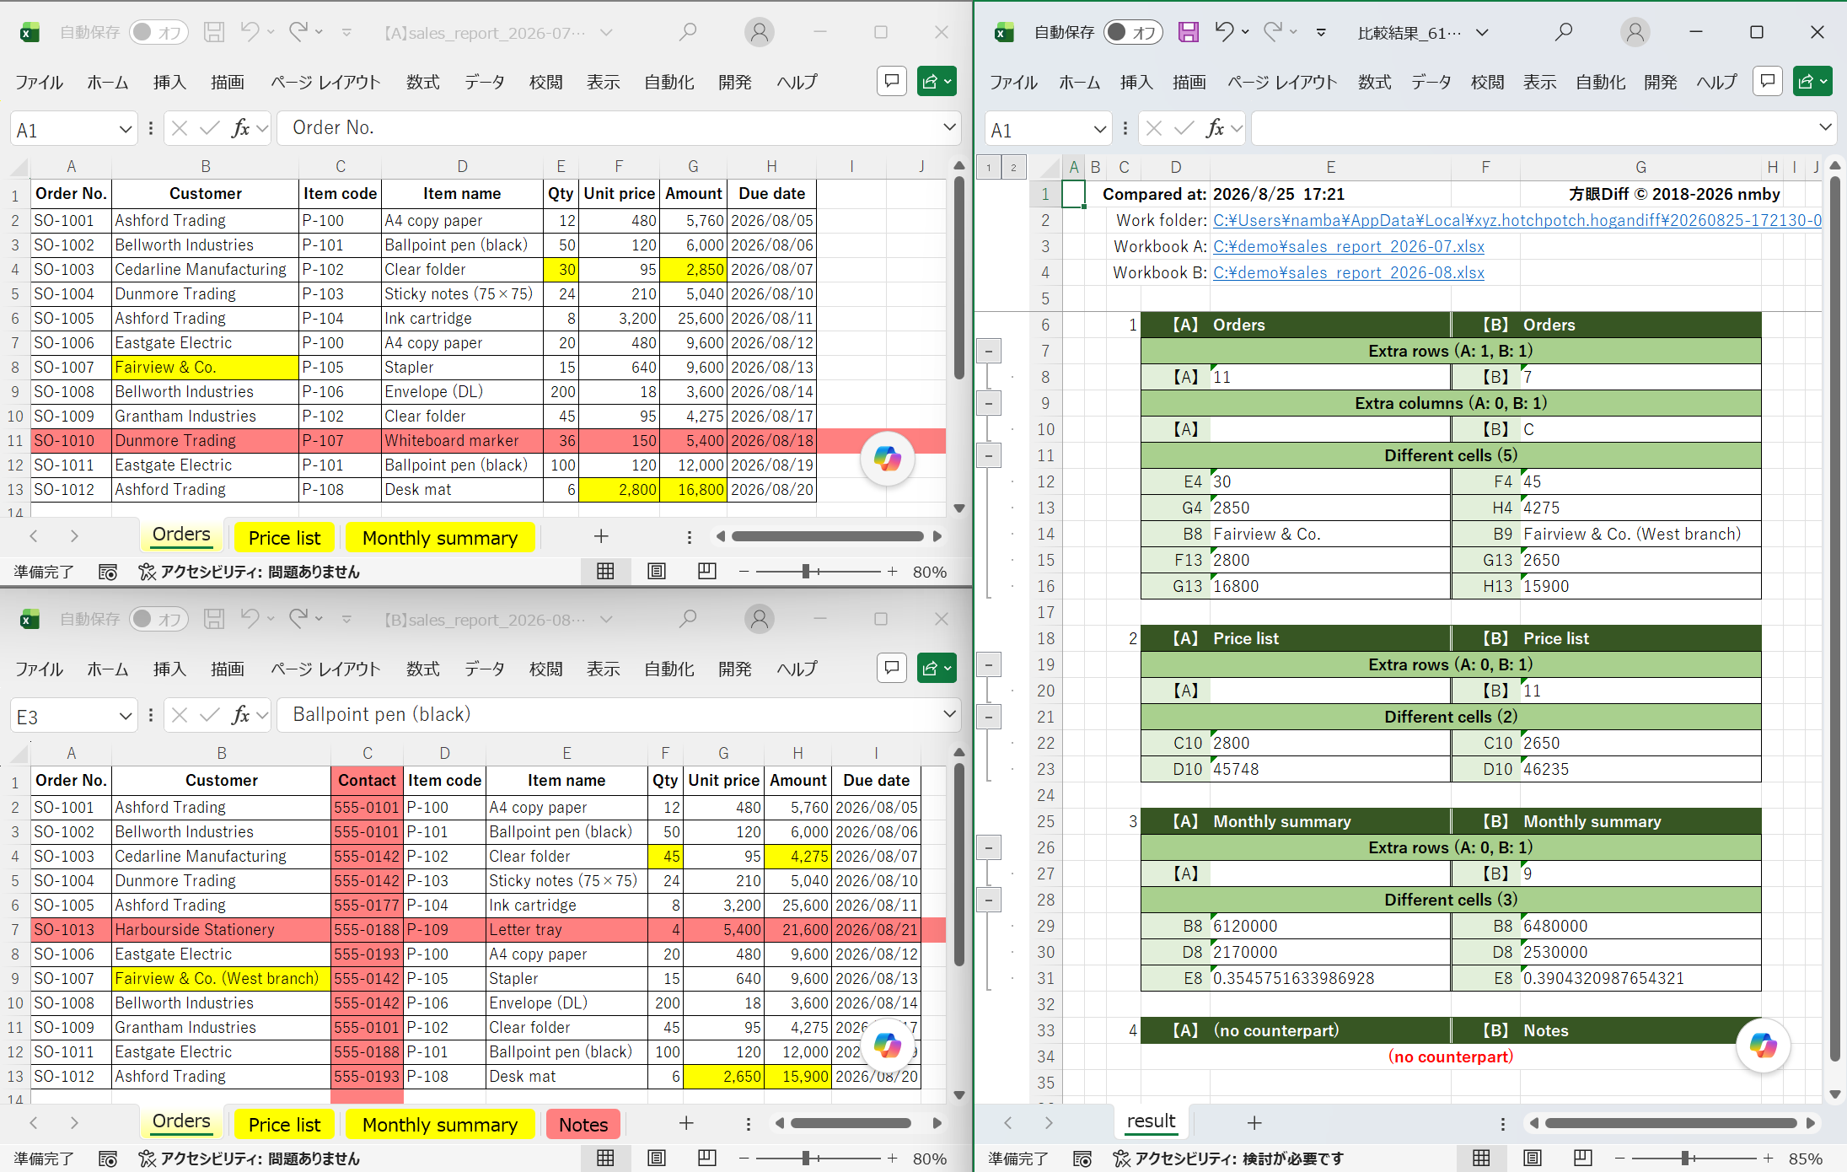Click the insert function fx icon in the result window
Image resolution: width=1847 pixels, height=1172 pixels.
pos(1215,128)
